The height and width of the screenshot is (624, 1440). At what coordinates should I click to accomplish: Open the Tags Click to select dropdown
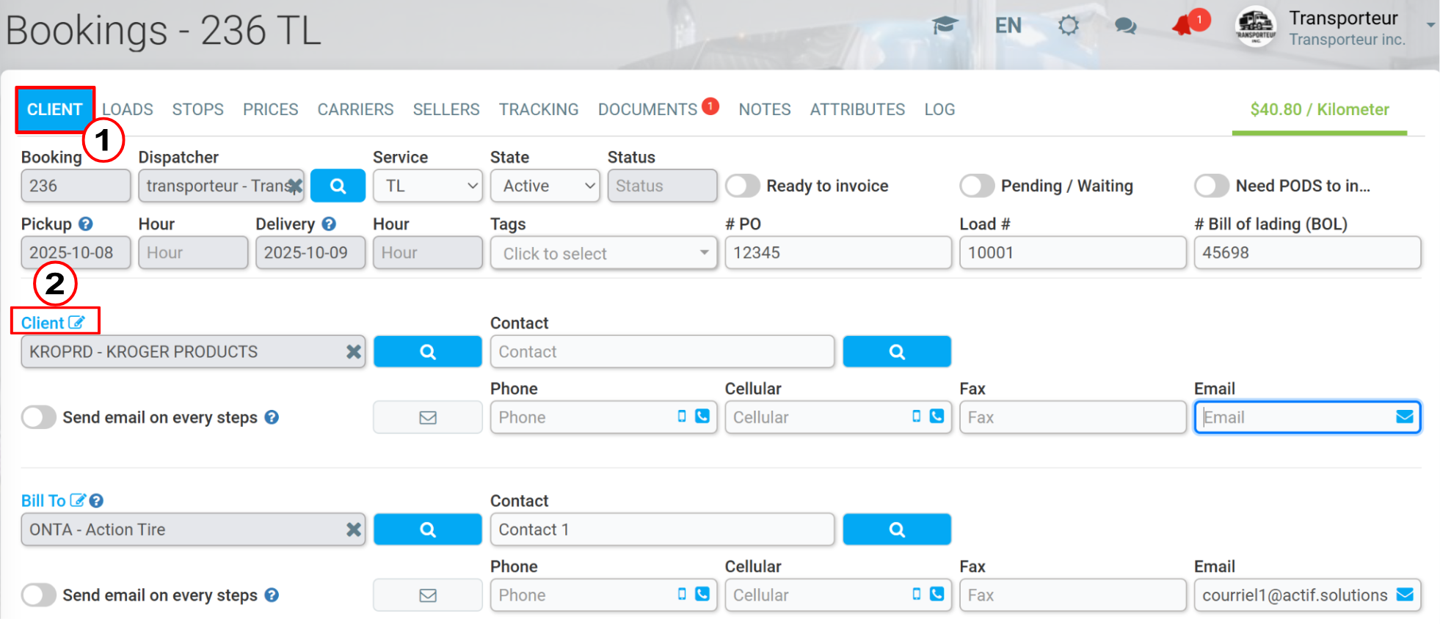coord(604,253)
